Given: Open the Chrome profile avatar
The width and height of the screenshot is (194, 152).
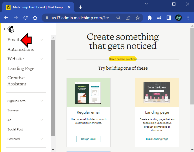Looking at the screenshot, I should click(x=178, y=18).
